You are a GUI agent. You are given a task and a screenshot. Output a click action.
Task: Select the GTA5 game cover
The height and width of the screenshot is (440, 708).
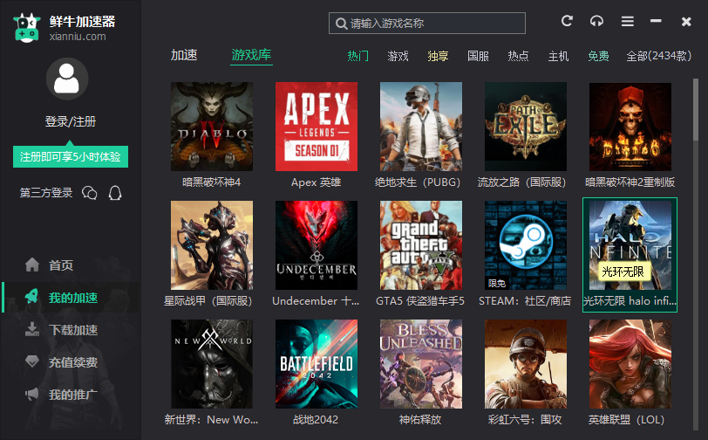coord(421,245)
